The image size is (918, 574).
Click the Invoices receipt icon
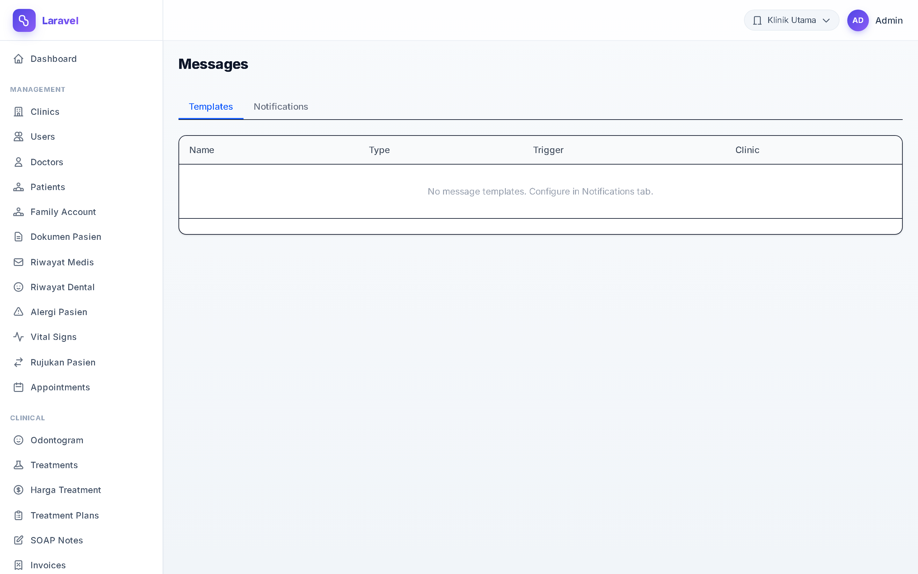(18, 565)
